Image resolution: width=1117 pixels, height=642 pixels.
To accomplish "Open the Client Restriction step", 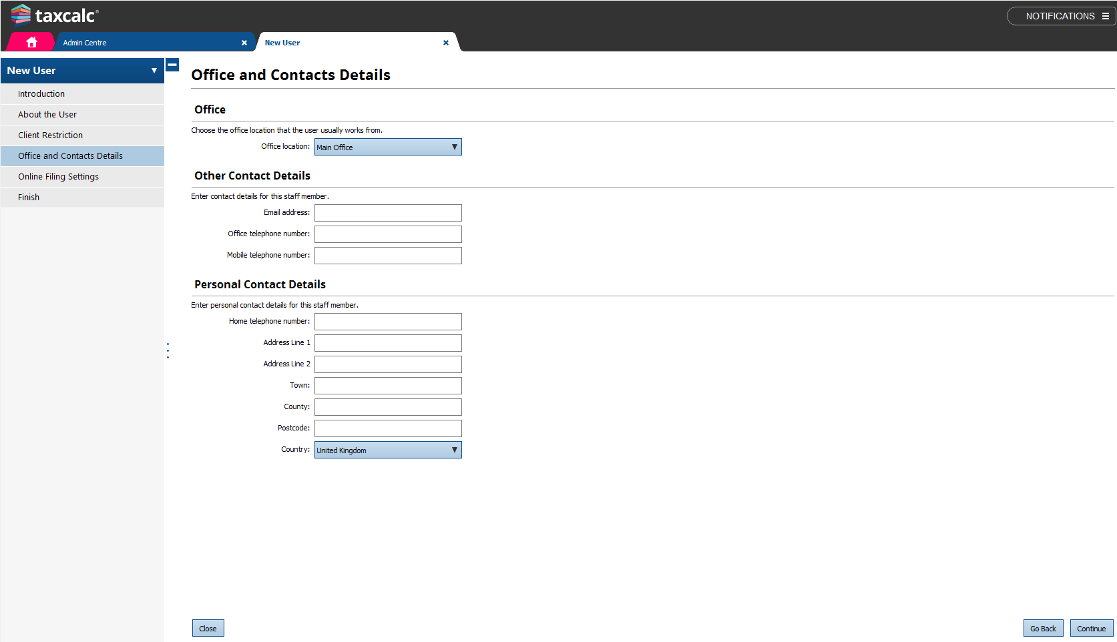I will pos(51,135).
